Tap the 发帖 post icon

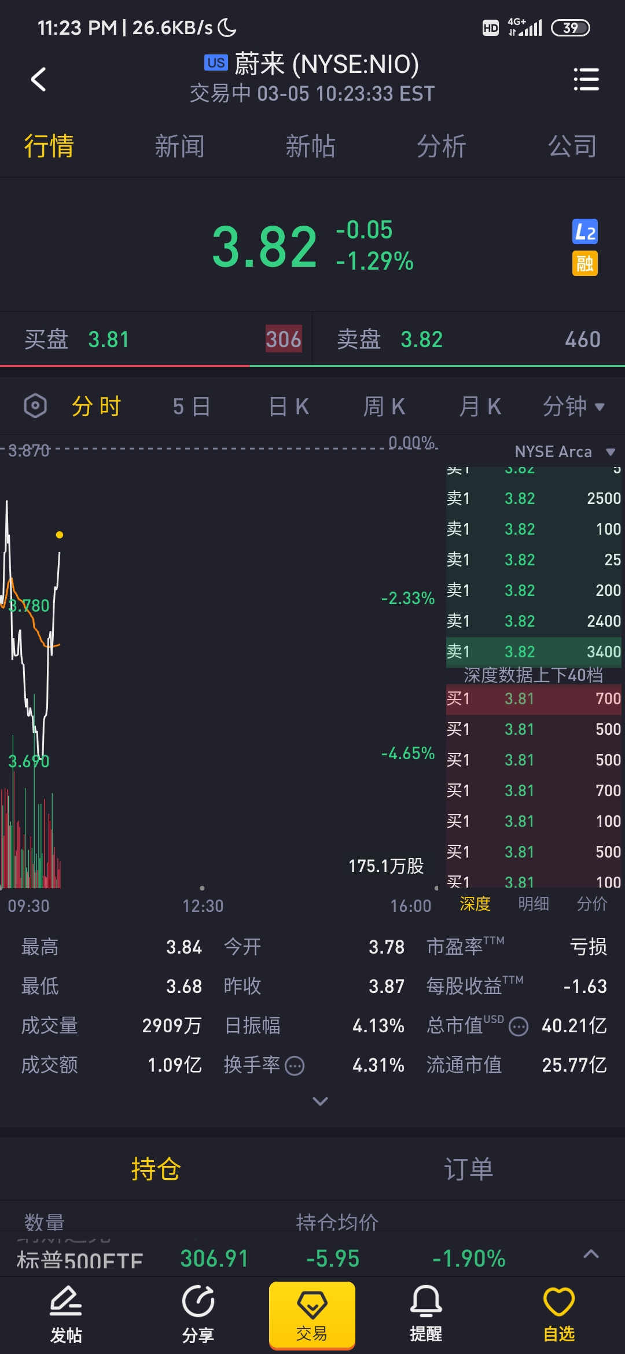click(x=66, y=1315)
